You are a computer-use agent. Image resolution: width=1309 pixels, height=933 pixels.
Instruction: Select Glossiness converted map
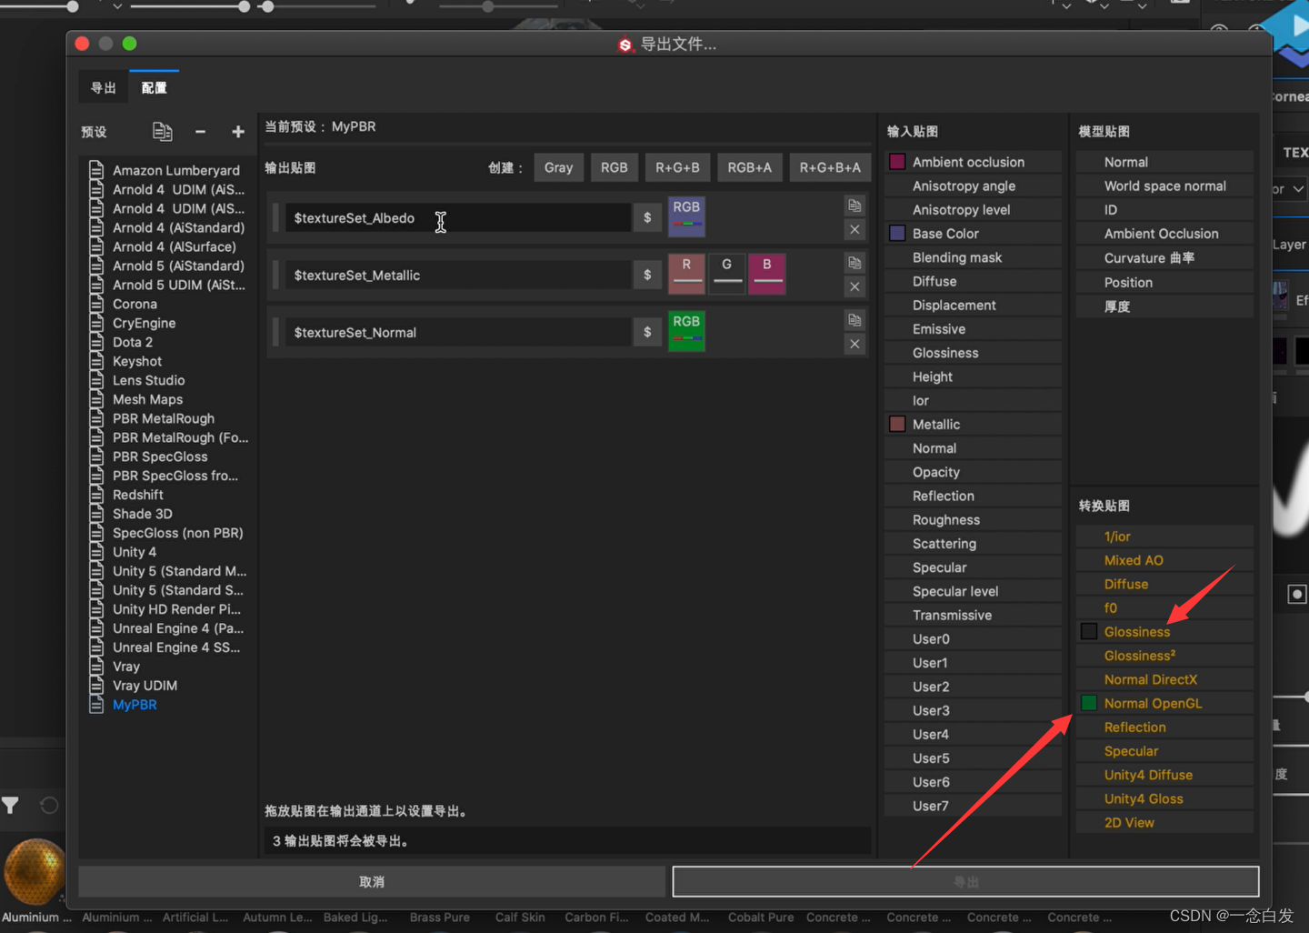(x=1164, y=632)
